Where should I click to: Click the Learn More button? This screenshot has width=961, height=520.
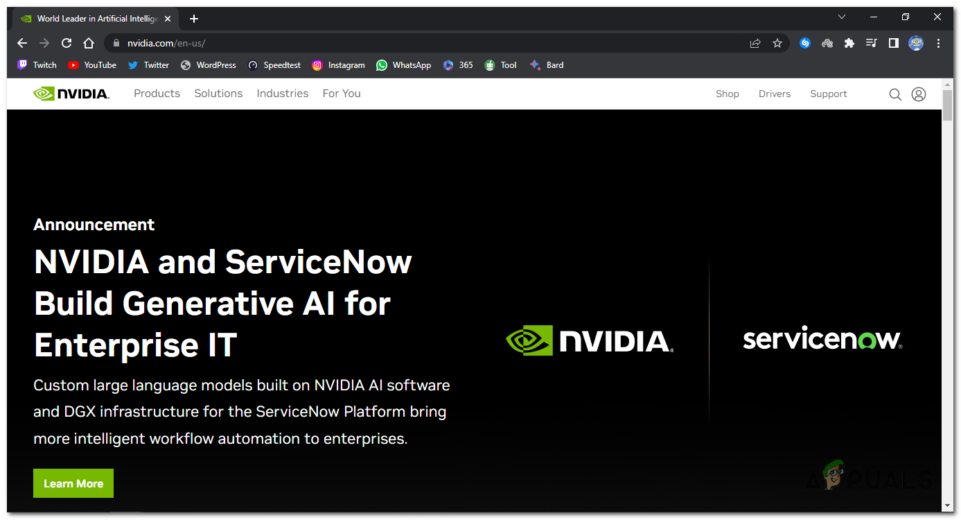click(x=73, y=483)
